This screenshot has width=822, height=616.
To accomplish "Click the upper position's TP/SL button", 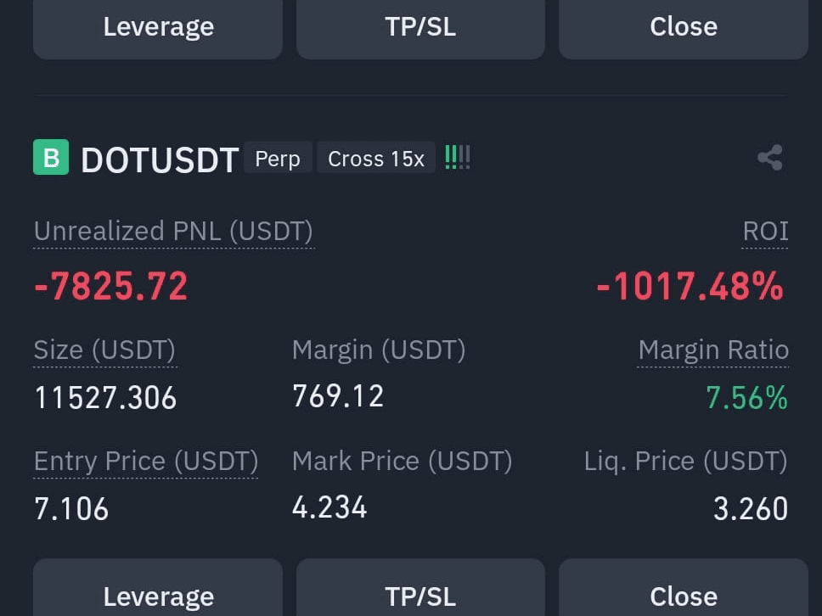I will (420, 29).
